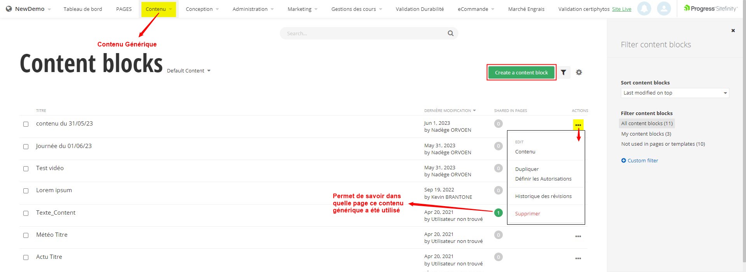Image resolution: width=746 pixels, height=272 pixels.
Task: Open the user profile avatar
Action: tap(664, 9)
